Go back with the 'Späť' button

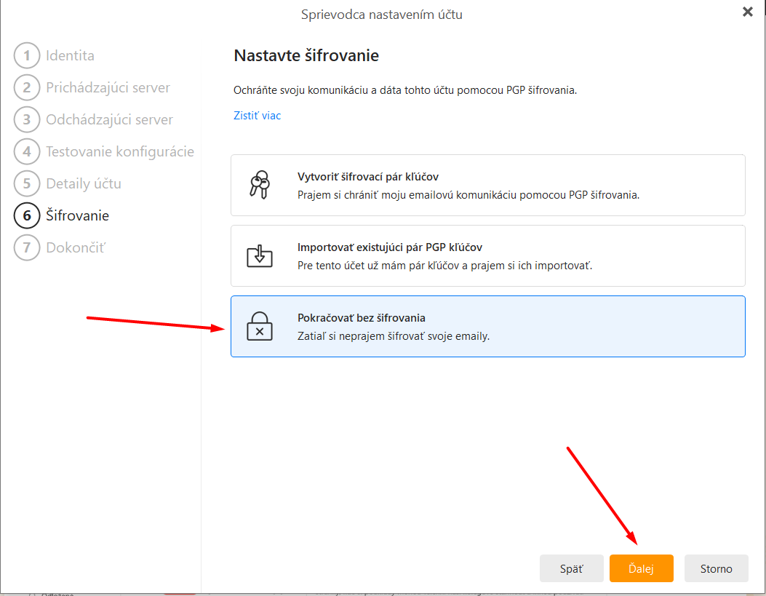572,568
